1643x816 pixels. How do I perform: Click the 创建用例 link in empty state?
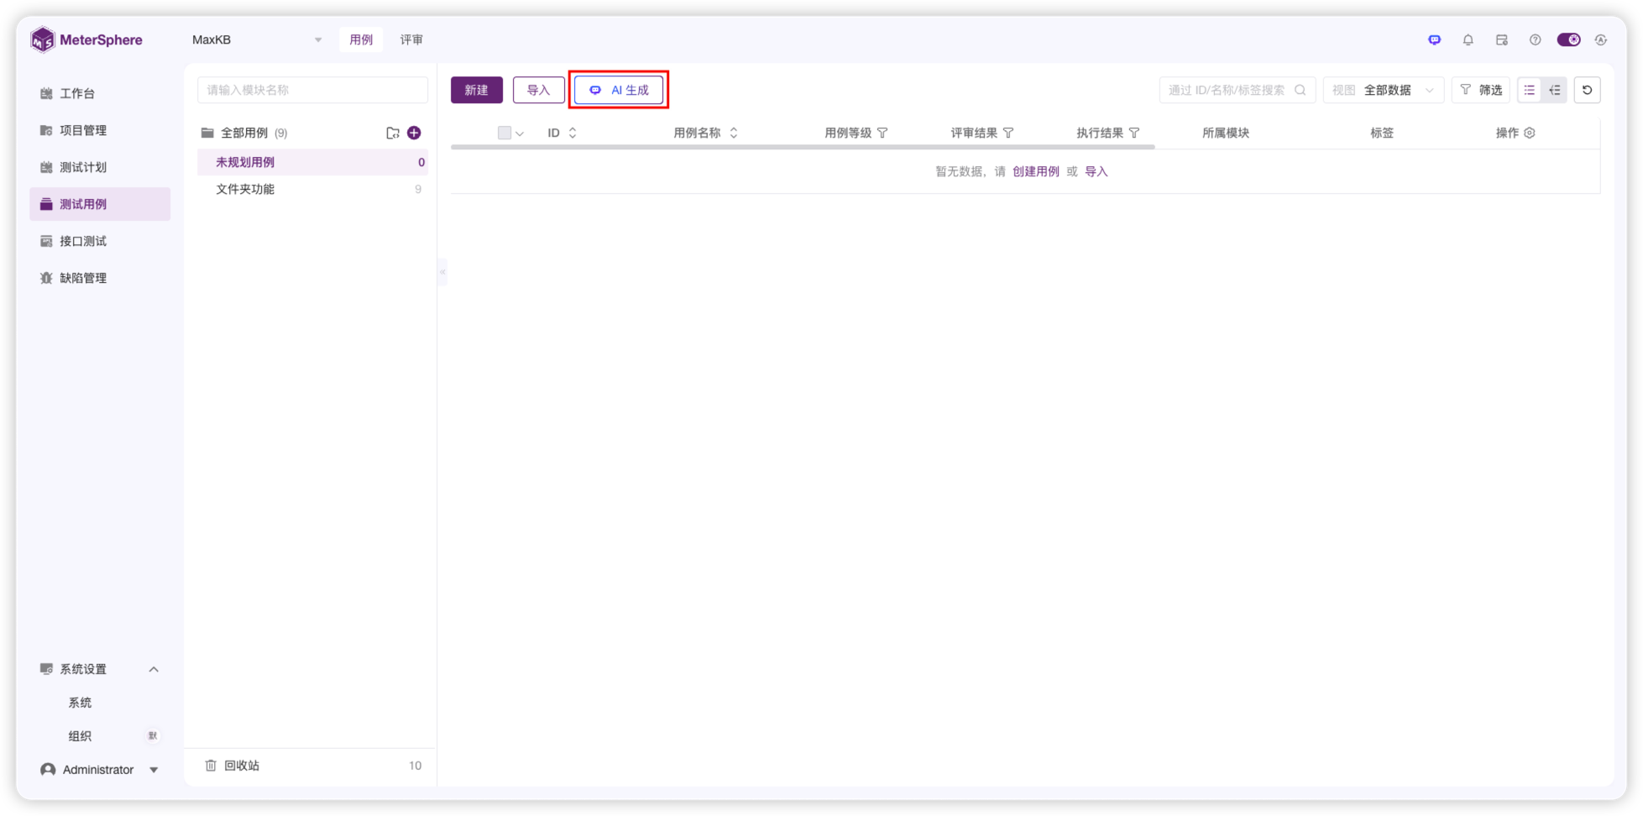coord(1036,170)
